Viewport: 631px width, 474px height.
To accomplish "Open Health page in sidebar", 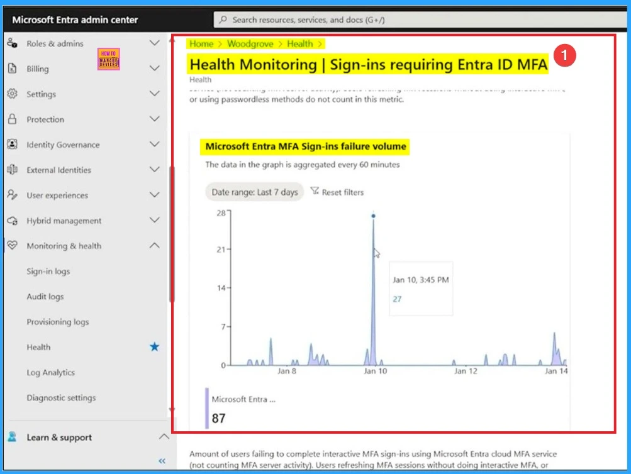I will point(38,347).
